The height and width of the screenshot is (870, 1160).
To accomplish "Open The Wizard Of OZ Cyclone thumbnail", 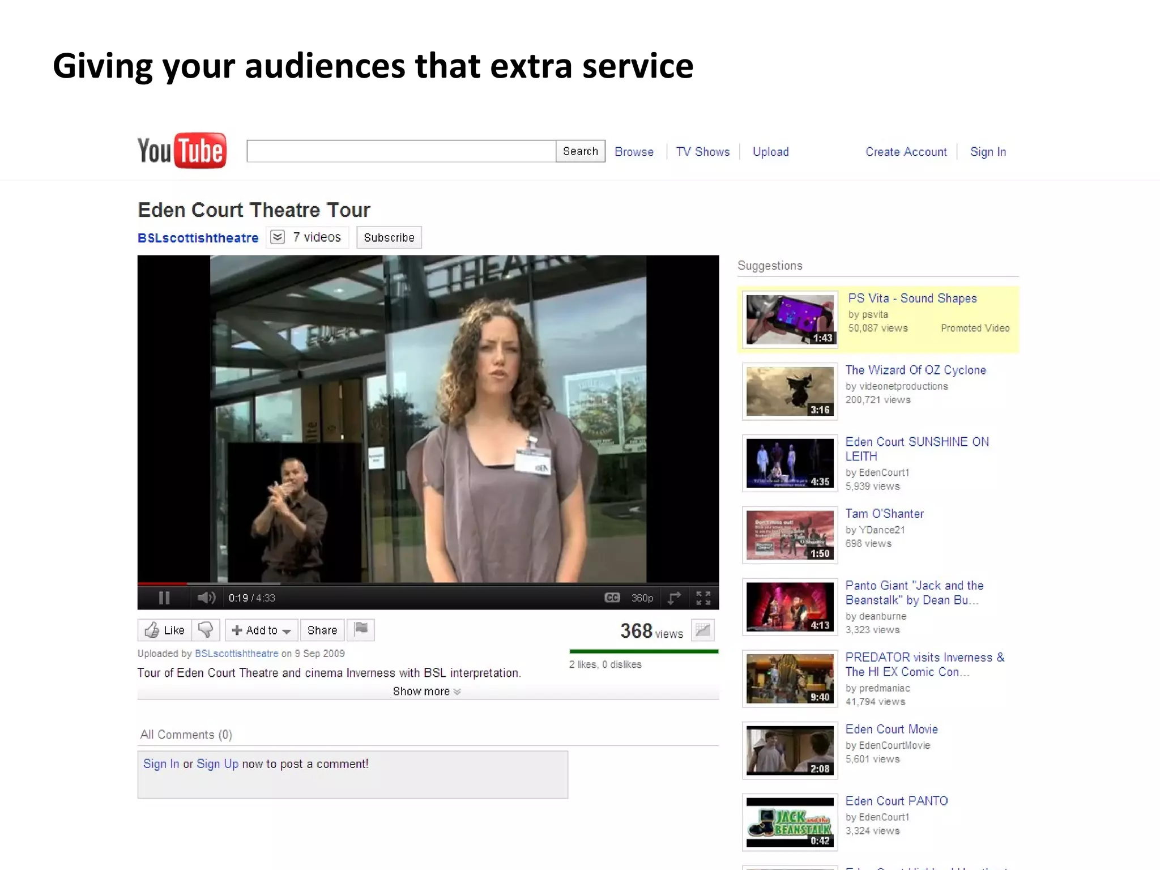I will [790, 391].
